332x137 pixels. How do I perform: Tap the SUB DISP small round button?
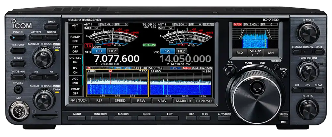(x=276, y=67)
